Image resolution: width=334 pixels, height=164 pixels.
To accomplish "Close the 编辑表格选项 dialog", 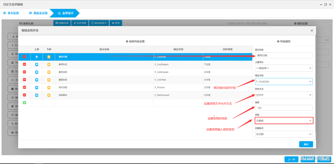I will tap(311, 30).
